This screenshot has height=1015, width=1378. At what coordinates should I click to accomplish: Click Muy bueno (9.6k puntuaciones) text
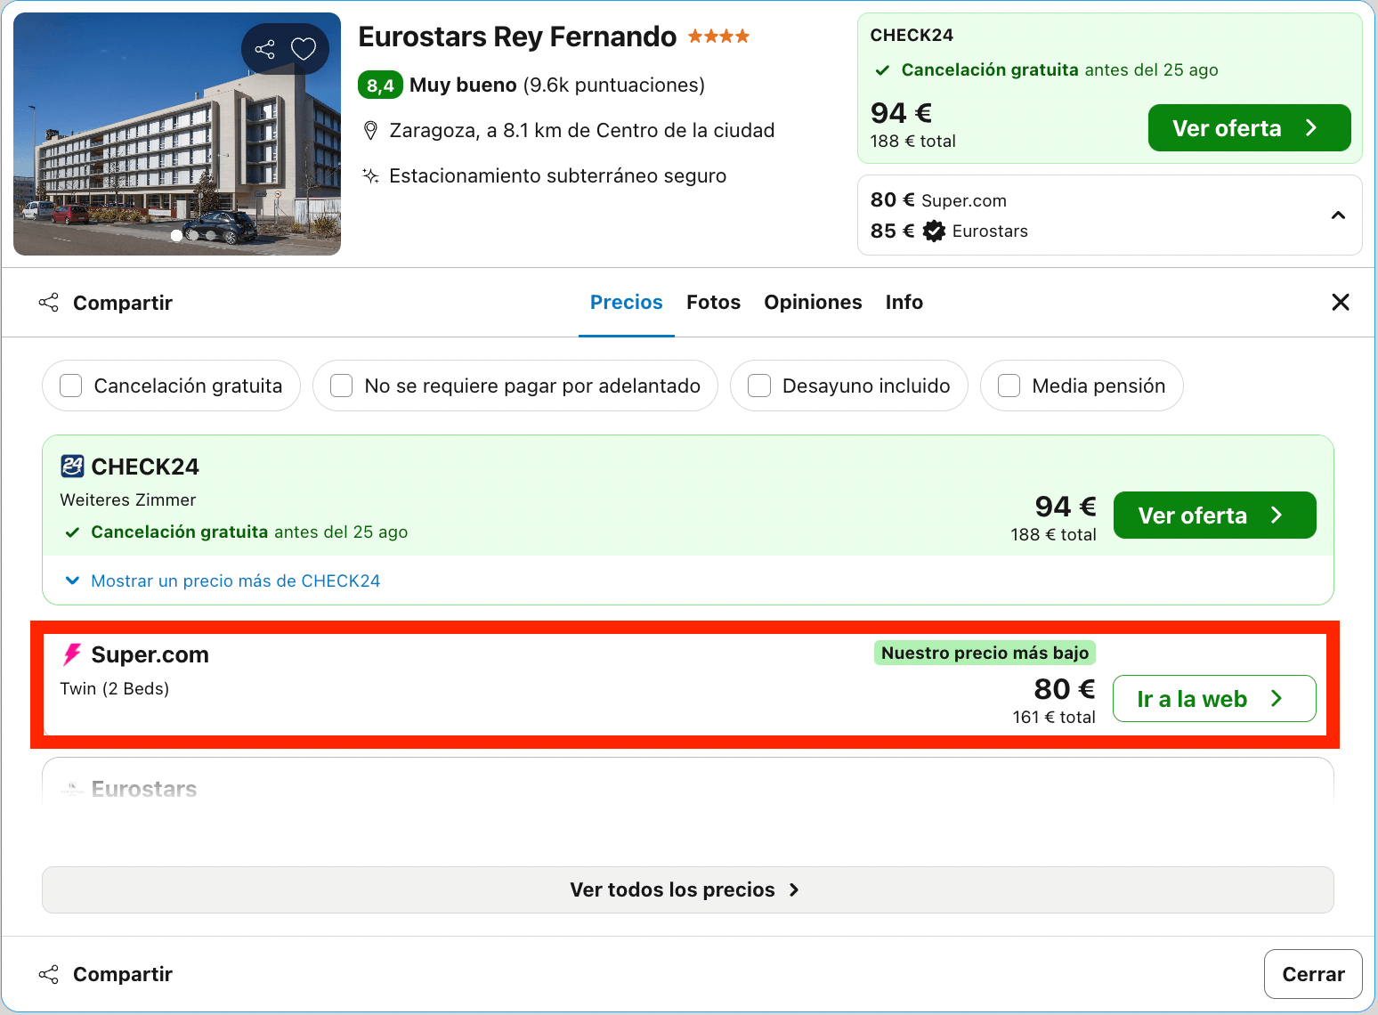tap(557, 85)
